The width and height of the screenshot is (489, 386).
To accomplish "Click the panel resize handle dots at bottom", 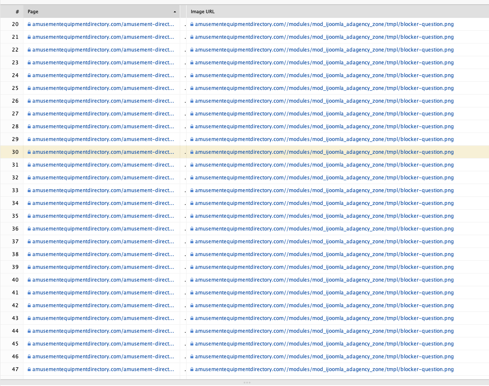I will tap(247, 382).
